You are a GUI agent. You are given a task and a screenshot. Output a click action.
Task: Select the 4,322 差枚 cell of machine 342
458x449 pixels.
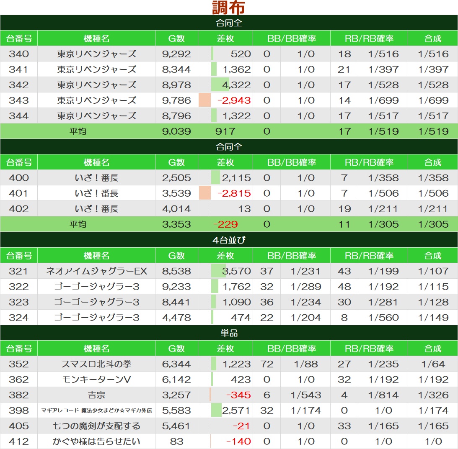(225, 85)
